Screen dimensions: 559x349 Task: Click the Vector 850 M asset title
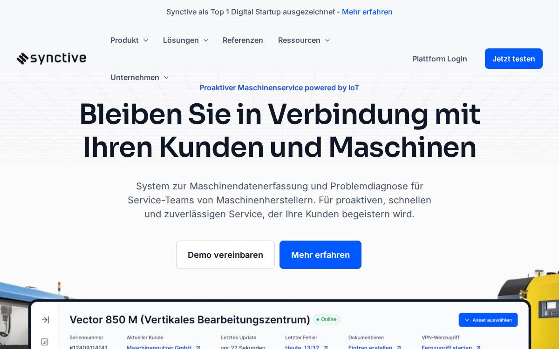[190, 320]
